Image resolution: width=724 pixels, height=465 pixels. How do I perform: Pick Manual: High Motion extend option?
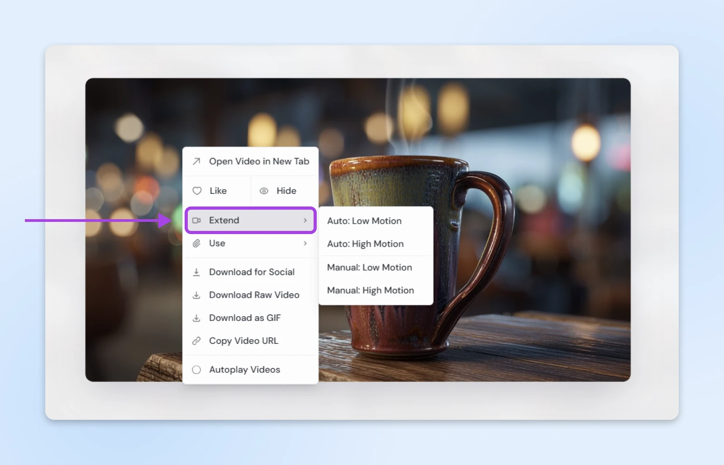coord(370,291)
